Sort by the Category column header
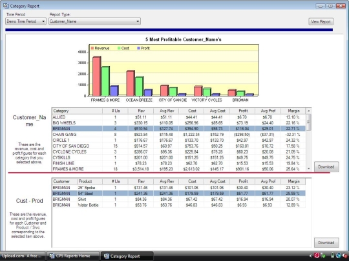The height and width of the screenshot is (261, 349). [x=77, y=111]
